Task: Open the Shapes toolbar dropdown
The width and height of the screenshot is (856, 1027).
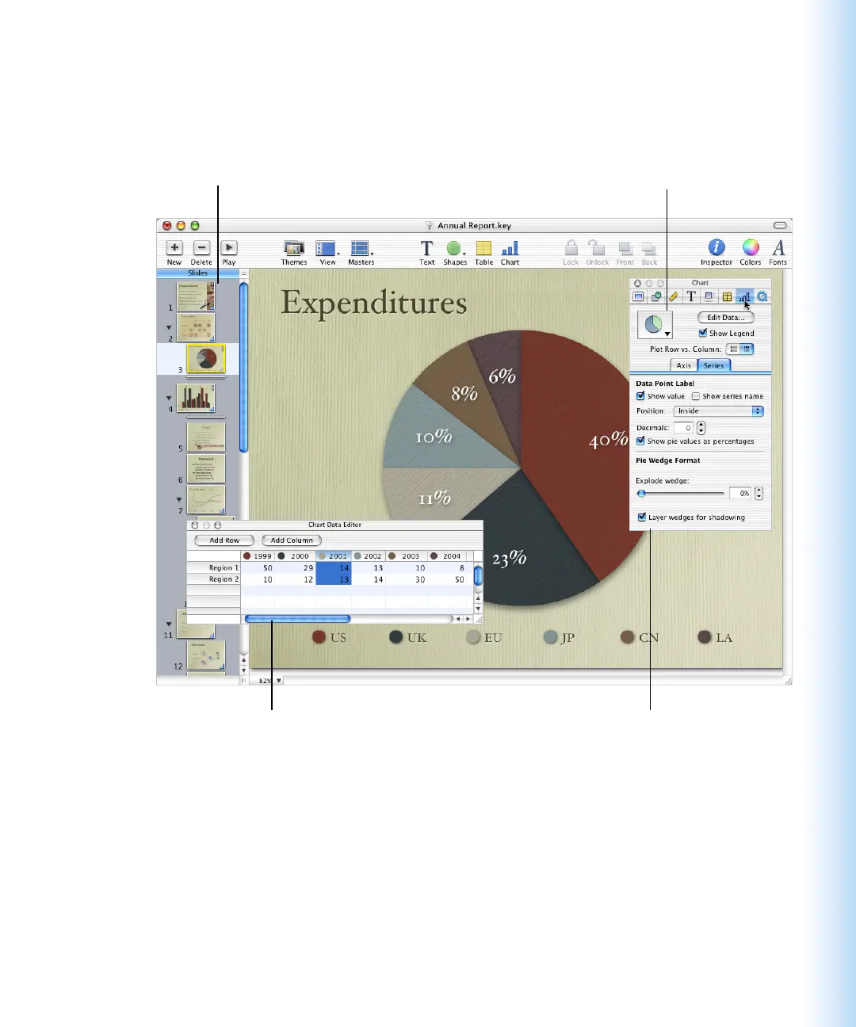Action: point(455,250)
